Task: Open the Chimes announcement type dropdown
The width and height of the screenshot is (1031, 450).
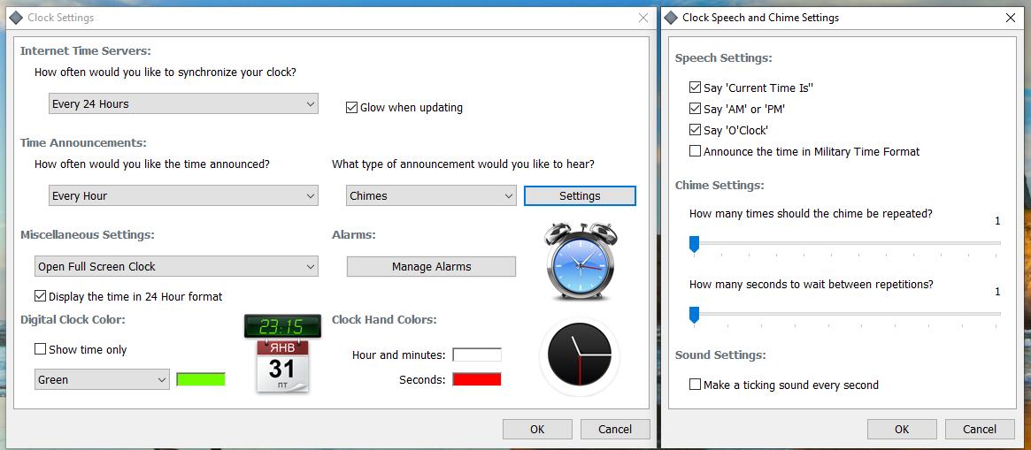Action: pyautogui.click(x=431, y=196)
